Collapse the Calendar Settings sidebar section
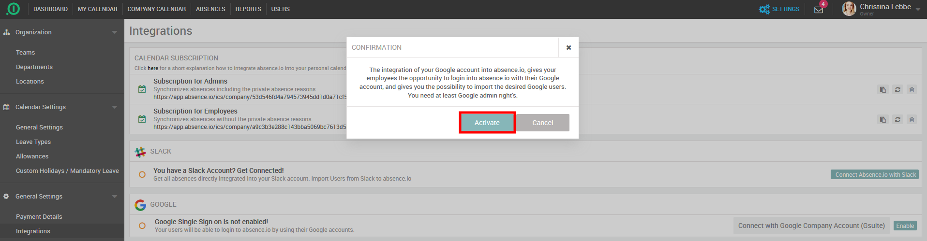This screenshot has height=241, width=927. 115,107
